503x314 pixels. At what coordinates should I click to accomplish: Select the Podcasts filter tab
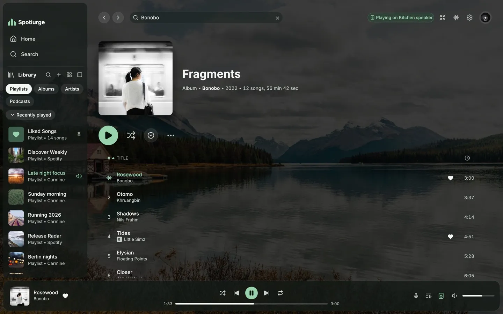pyautogui.click(x=20, y=102)
